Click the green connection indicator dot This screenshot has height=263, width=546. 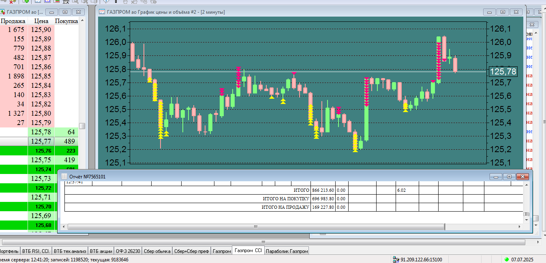pyautogui.click(x=506, y=259)
